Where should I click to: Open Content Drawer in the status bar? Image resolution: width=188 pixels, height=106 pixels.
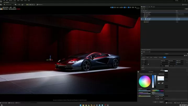pyautogui.click(x=4, y=103)
